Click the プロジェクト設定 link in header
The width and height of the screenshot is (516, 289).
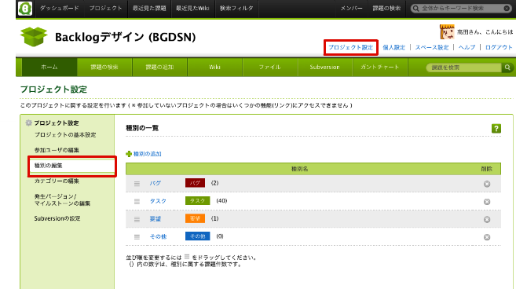click(x=351, y=47)
